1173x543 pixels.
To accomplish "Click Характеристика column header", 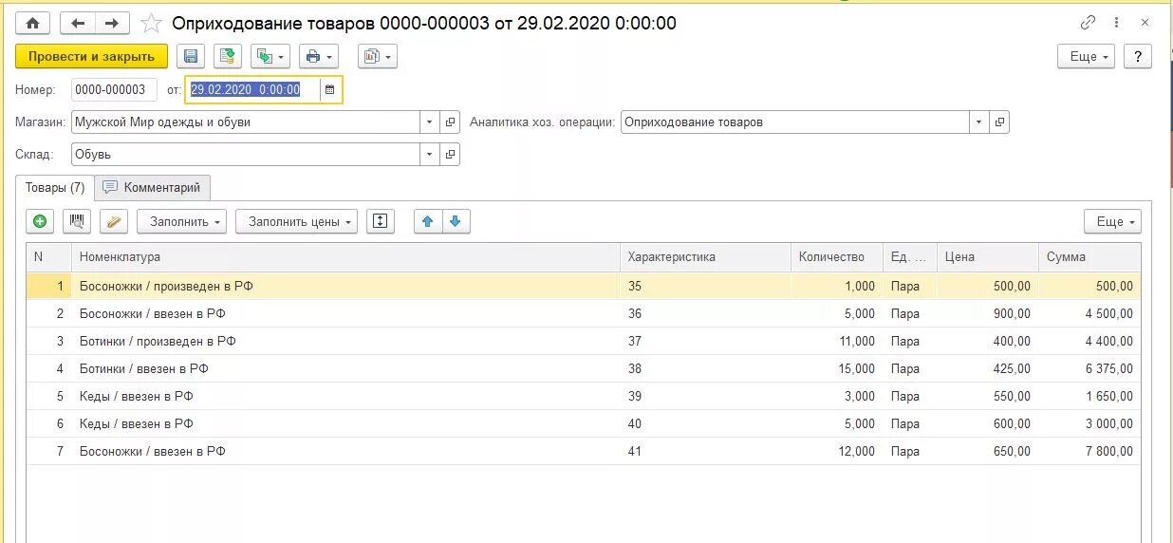I will 705,257.
